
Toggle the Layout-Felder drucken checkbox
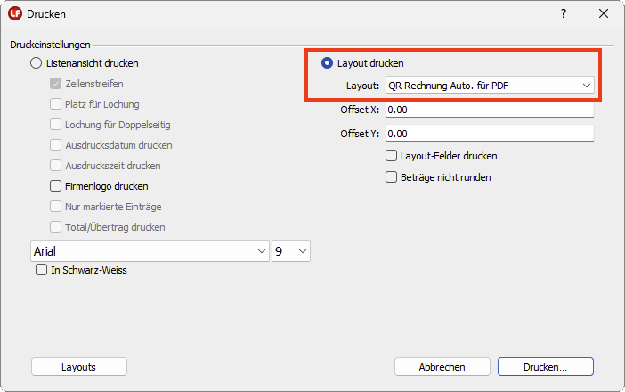point(391,156)
